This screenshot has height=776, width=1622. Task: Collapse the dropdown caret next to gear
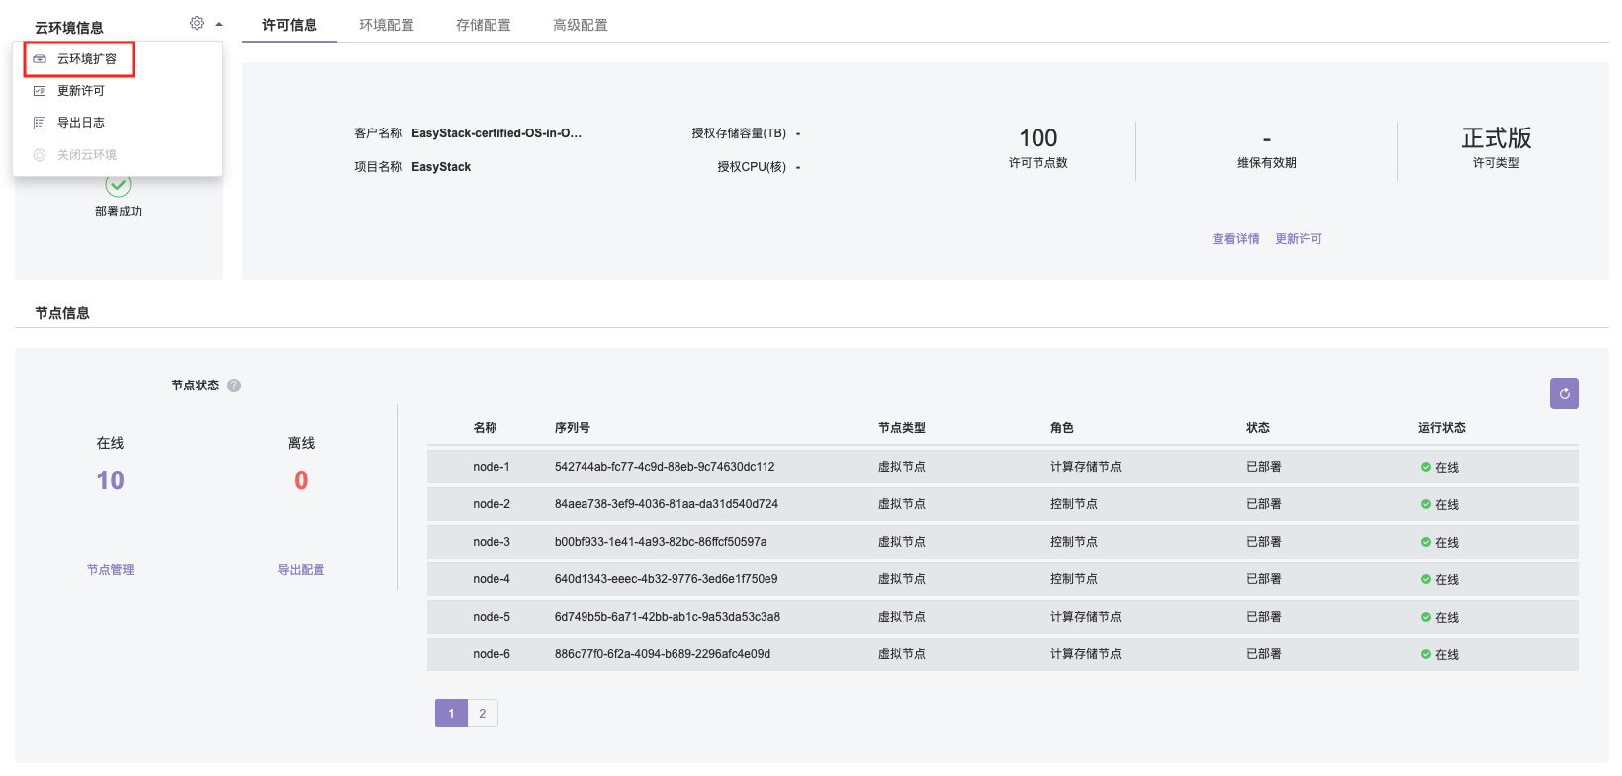(x=219, y=24)
